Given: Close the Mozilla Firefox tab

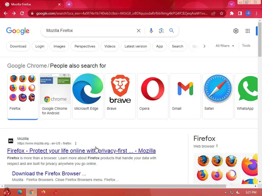Looking at the screenshot, I should coord(59,4).
